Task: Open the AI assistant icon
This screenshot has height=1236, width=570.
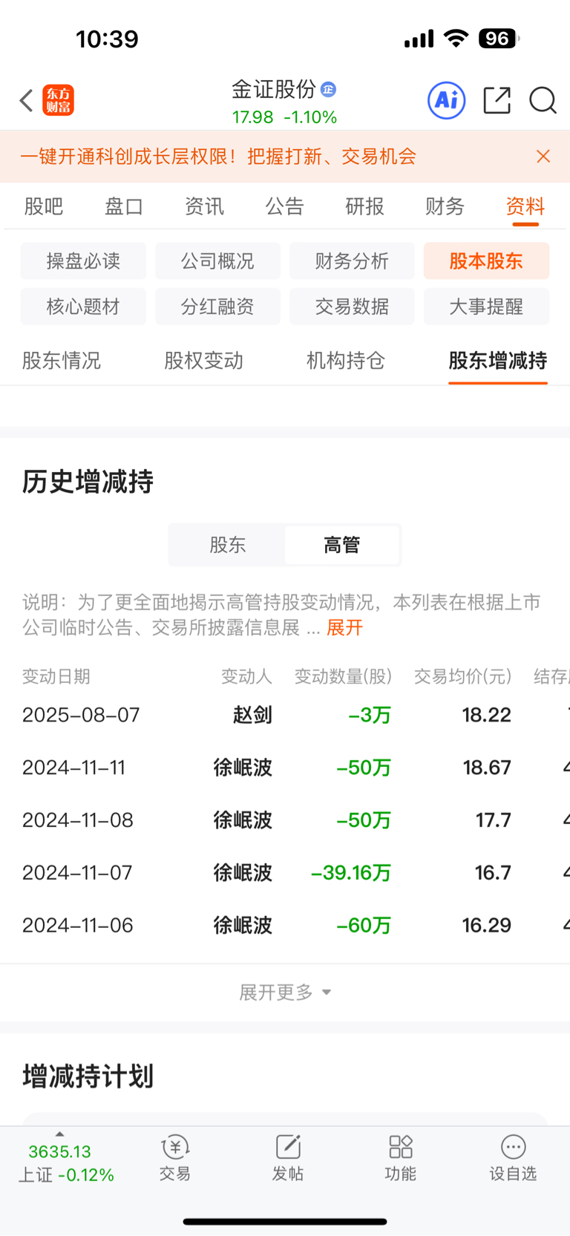Action: [447, 99]
